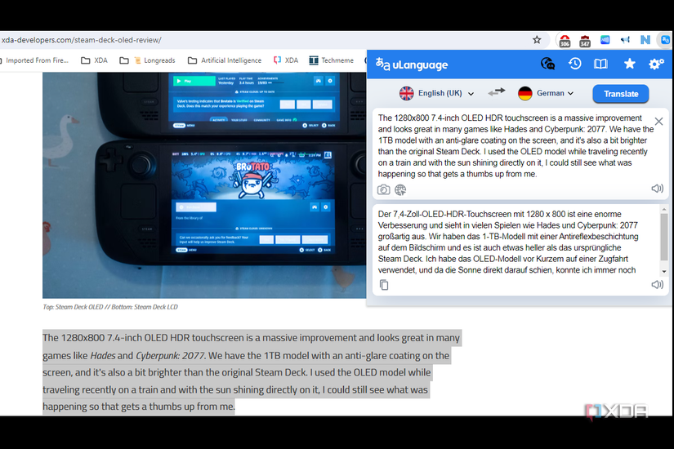674x449 pixels.
Task: Open the Imported From Fire... bookmark folder
Action: 34,60
